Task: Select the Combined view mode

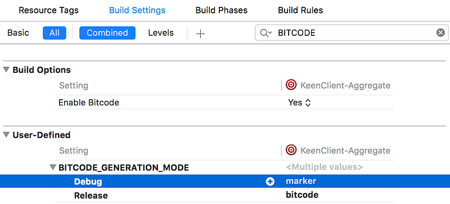Action: [107, 33]
